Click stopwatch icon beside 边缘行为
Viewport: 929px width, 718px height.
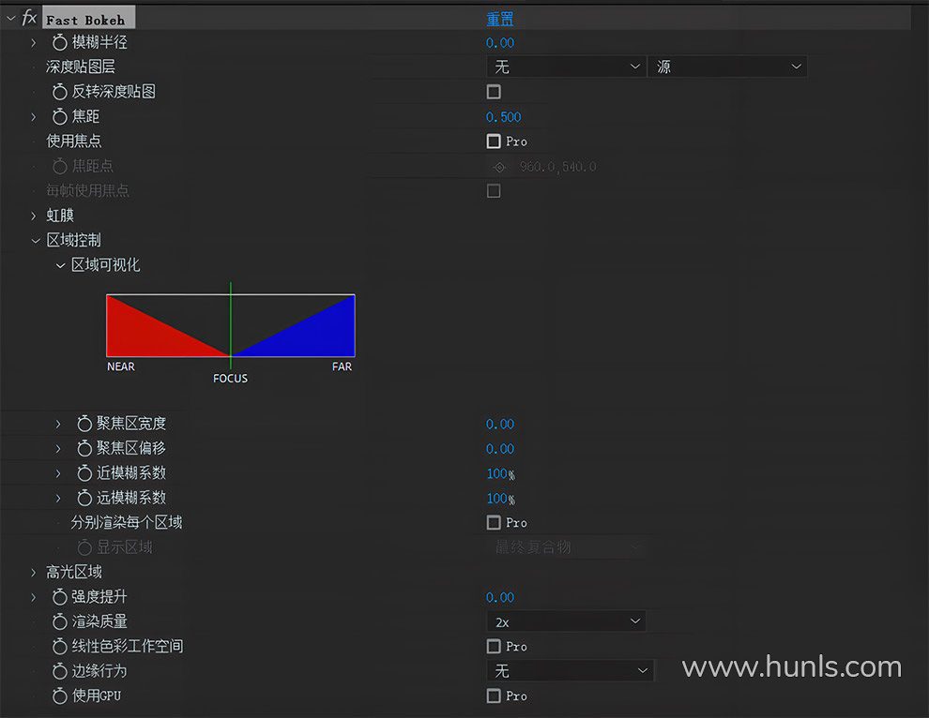tap(59, 671)
